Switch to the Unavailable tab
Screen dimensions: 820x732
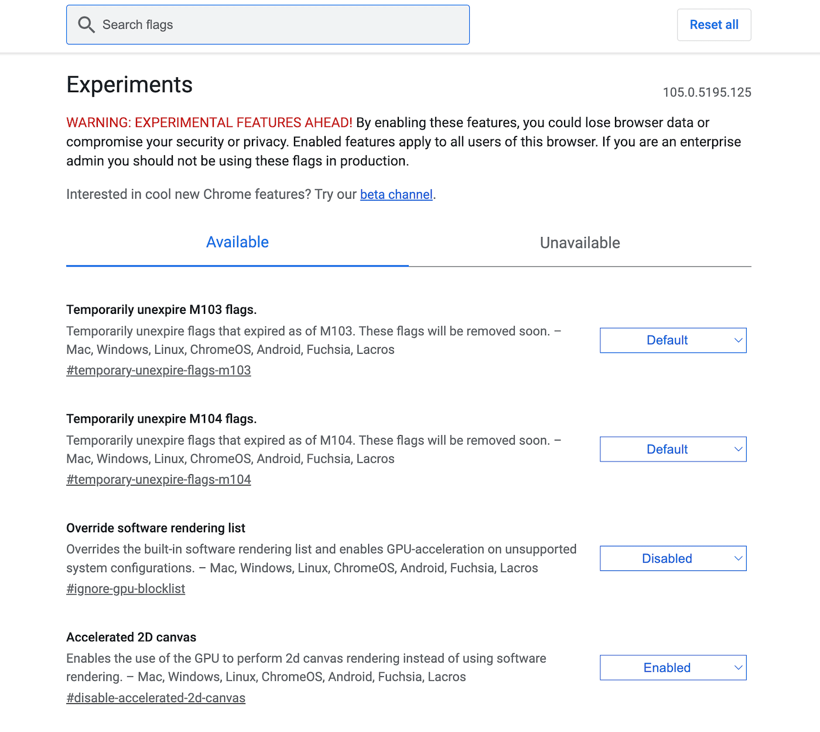(580, 243)
